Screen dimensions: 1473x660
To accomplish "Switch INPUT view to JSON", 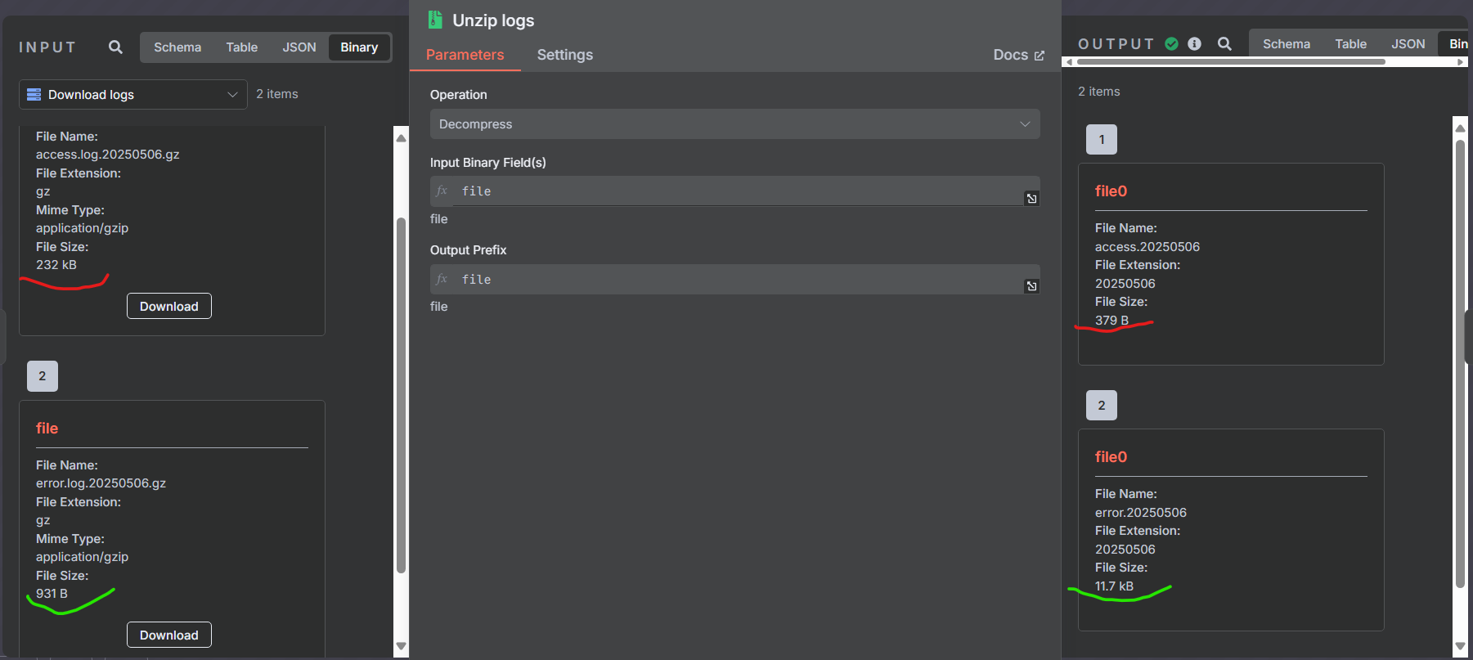I will tap(299, 47).
